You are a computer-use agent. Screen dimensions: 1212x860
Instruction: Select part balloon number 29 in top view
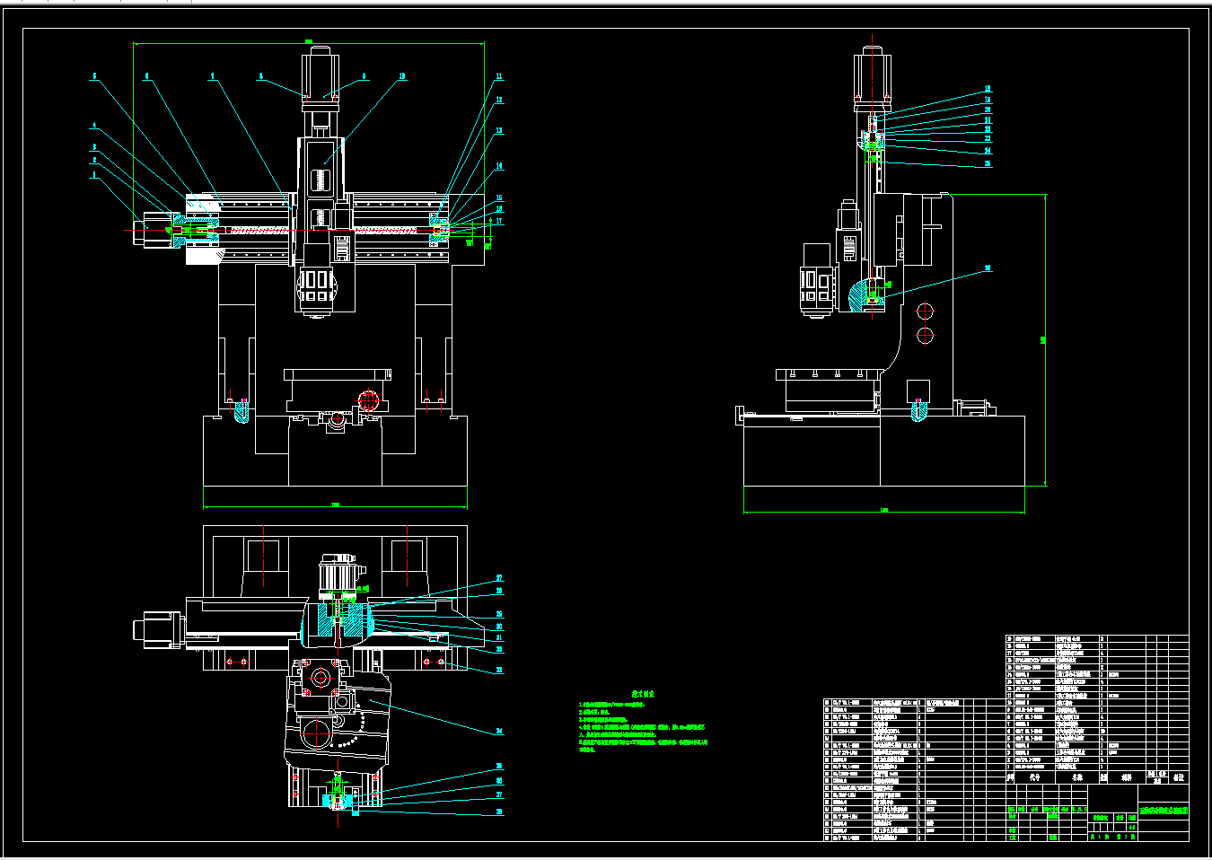point(499,616)
